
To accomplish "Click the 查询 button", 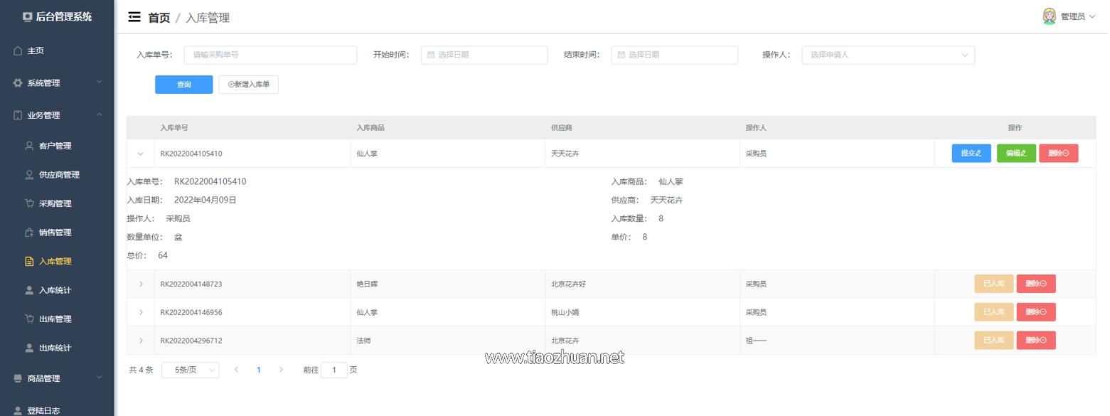I will pyautogui.click(x=184, y=85).
